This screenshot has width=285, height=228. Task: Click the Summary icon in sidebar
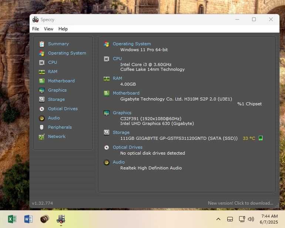click(42, 44)
